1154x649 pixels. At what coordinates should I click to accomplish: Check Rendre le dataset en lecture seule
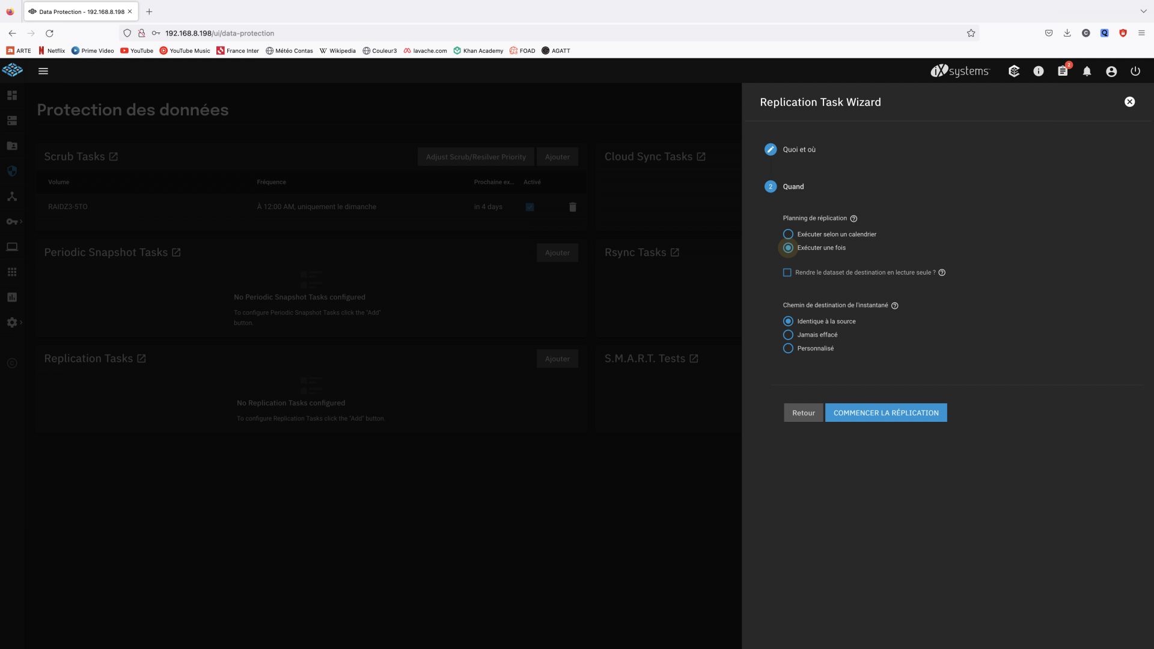787,272
